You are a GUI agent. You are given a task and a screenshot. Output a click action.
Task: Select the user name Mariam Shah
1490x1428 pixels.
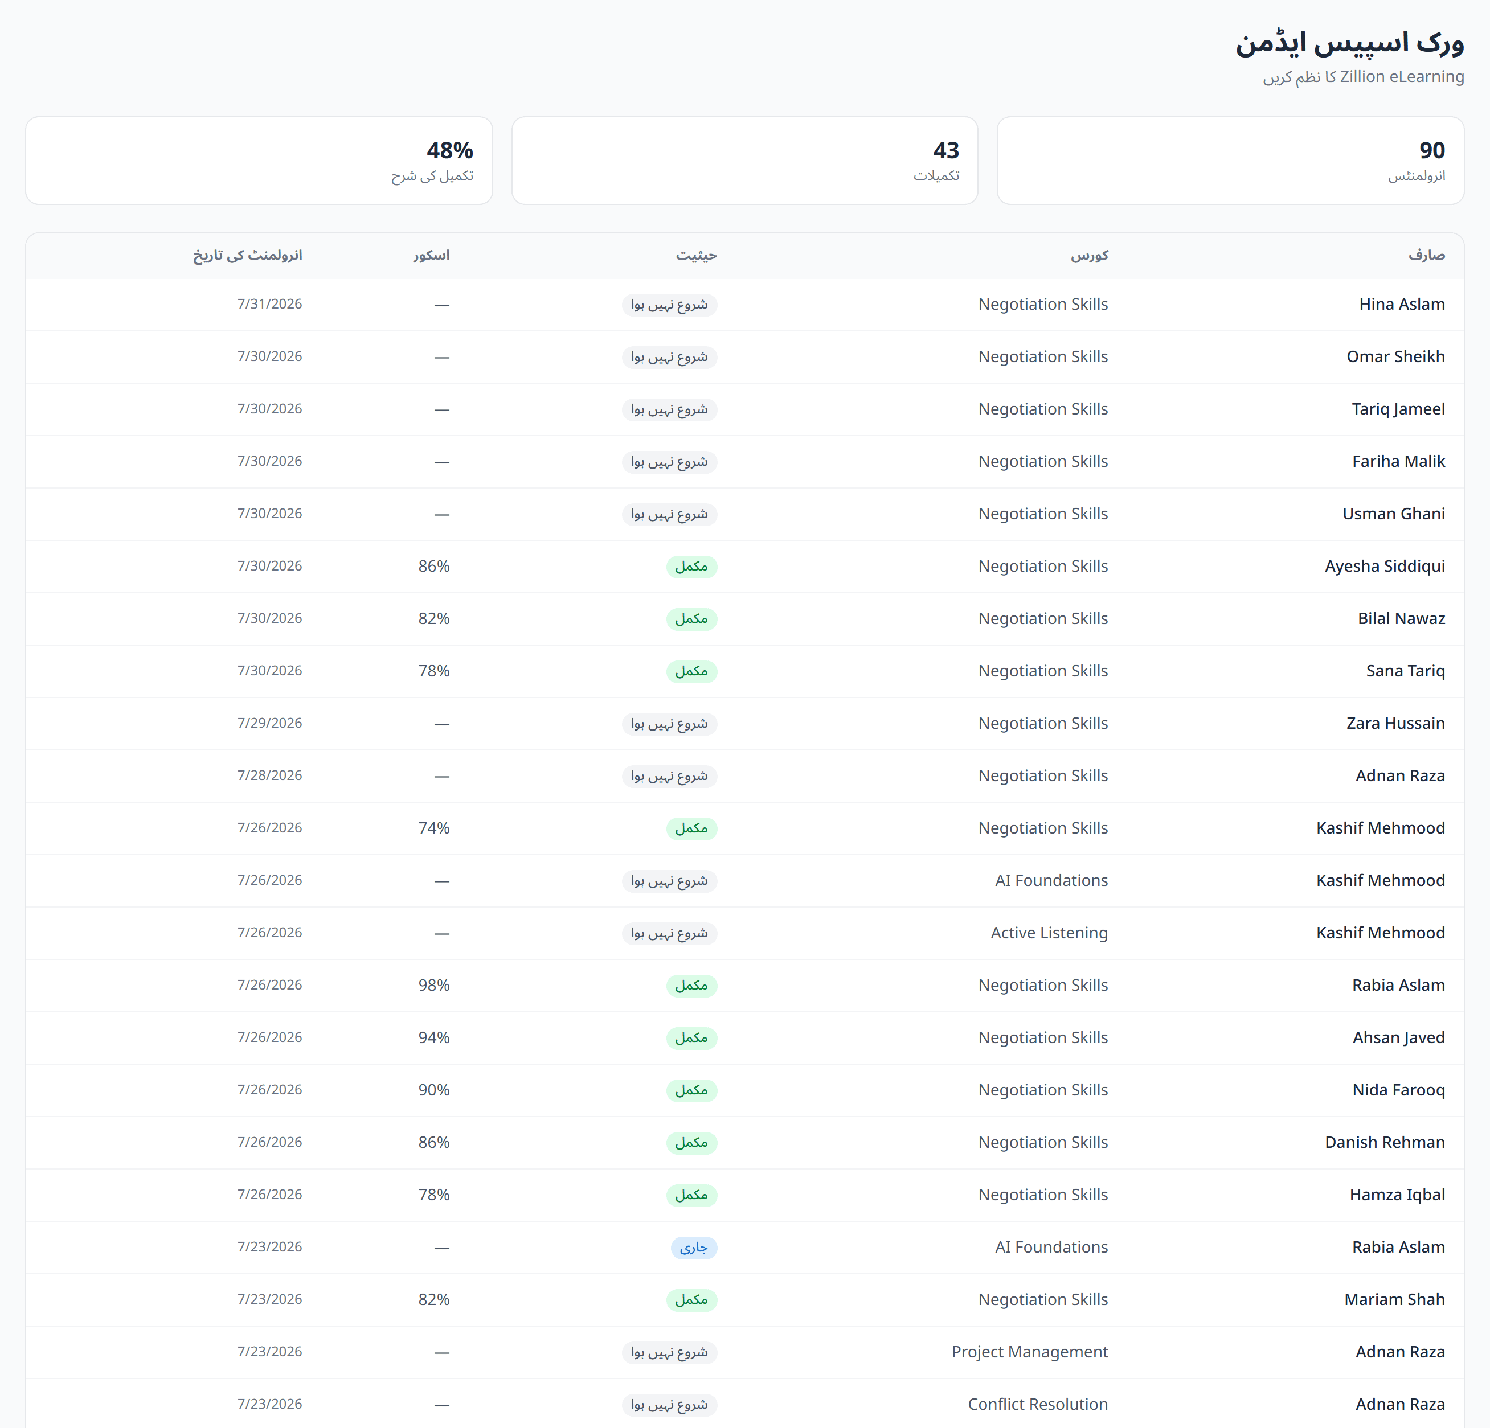(1394, 1299)
